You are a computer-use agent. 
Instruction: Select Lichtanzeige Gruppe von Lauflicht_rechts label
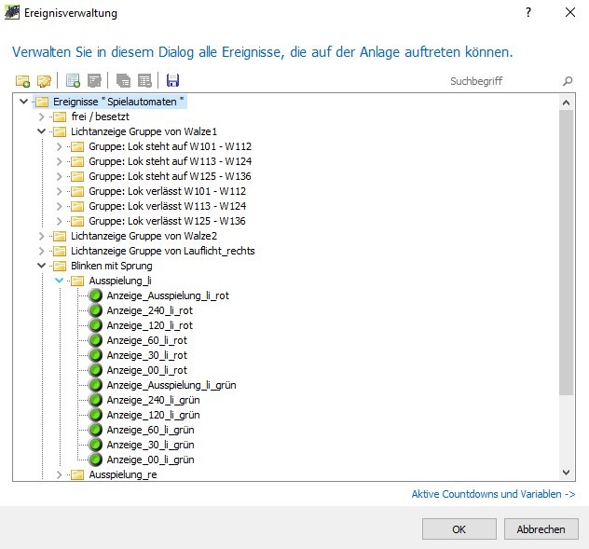163,251
